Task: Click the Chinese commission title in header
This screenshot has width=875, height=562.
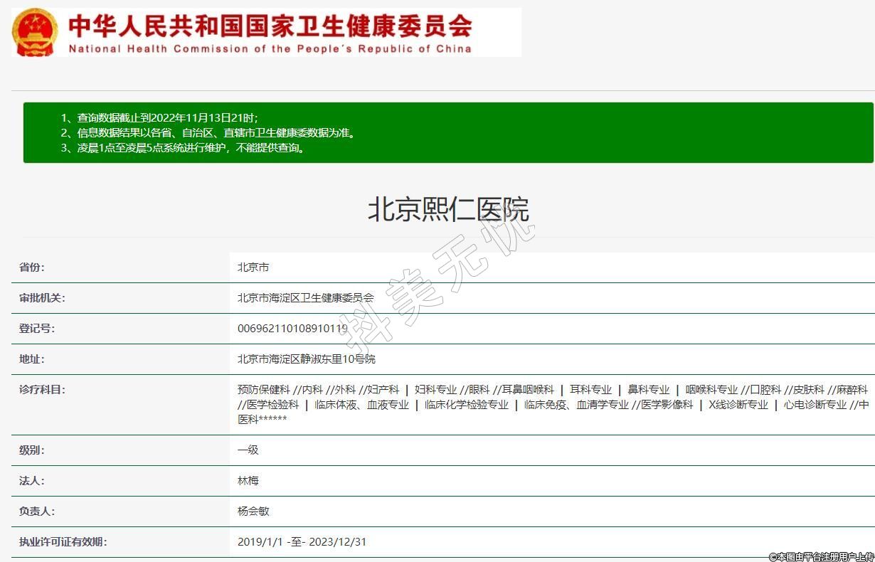Action: (x=270, y=26)
